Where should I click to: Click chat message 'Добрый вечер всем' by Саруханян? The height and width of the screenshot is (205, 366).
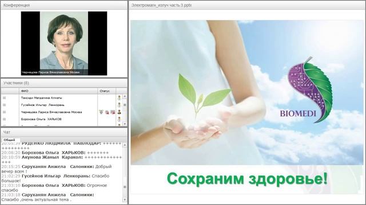[57, 169]
